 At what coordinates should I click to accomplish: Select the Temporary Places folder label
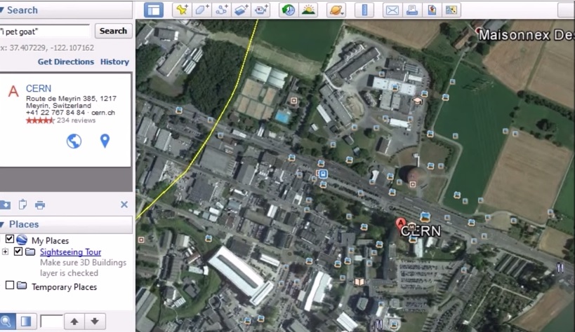coord(64,287)
